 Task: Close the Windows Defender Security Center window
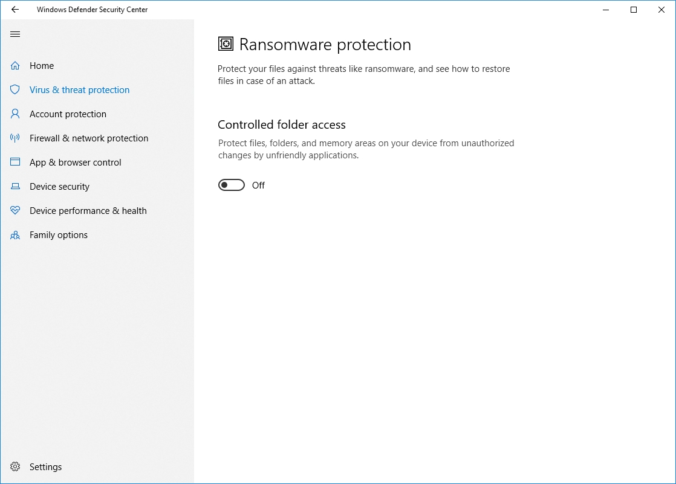[x=661, y=10]
